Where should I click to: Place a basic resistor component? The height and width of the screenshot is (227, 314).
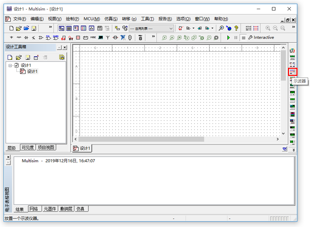(x=19, y=37)
